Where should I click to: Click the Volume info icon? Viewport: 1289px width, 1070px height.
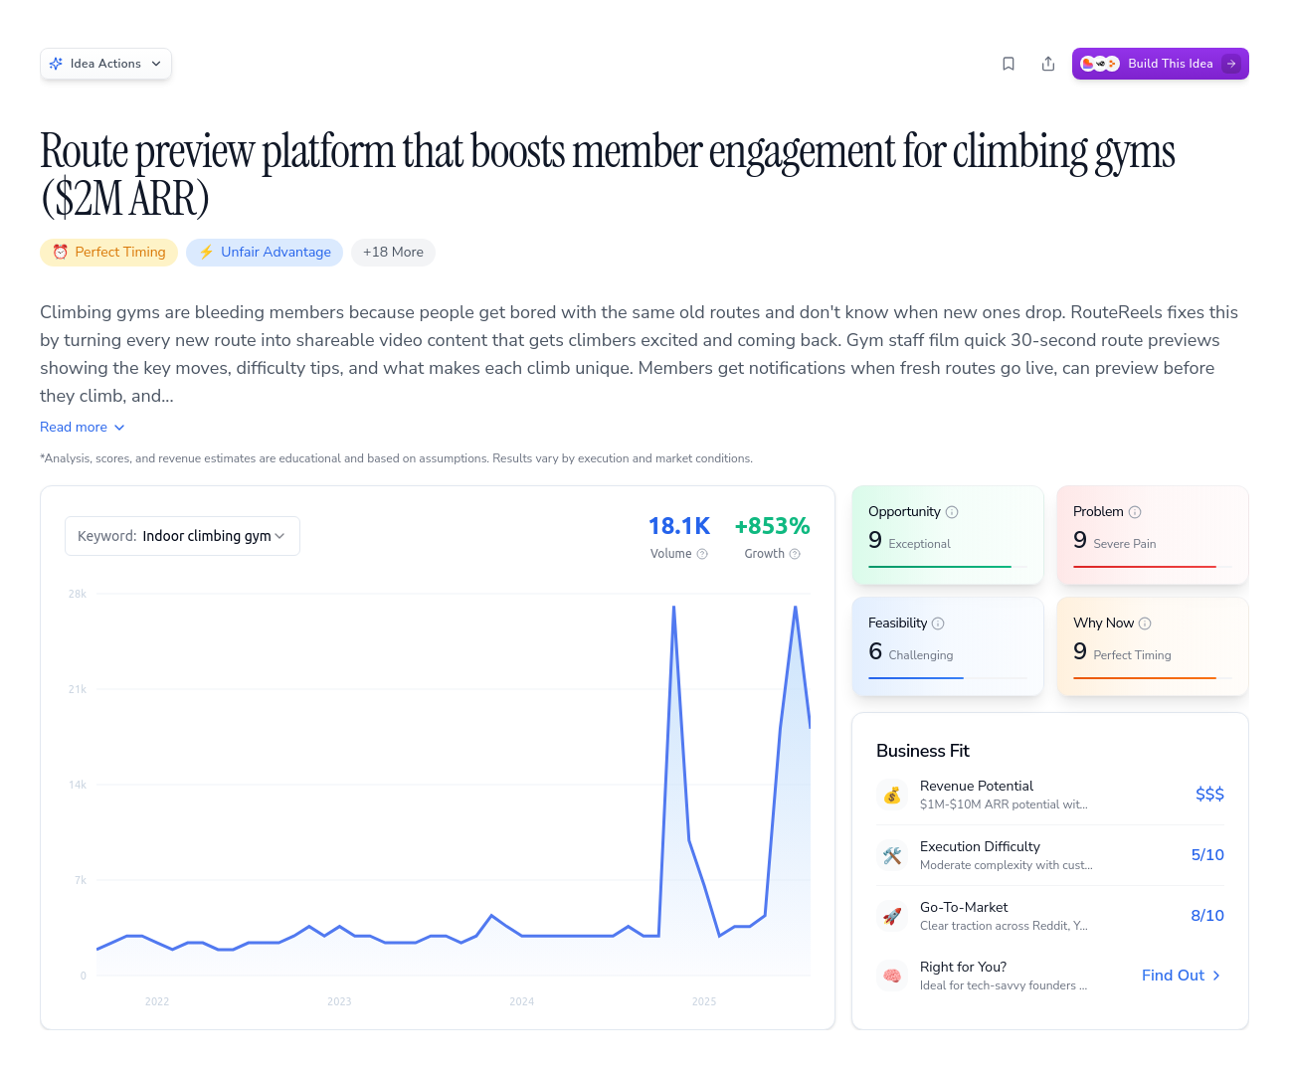(x=701, y=554)
